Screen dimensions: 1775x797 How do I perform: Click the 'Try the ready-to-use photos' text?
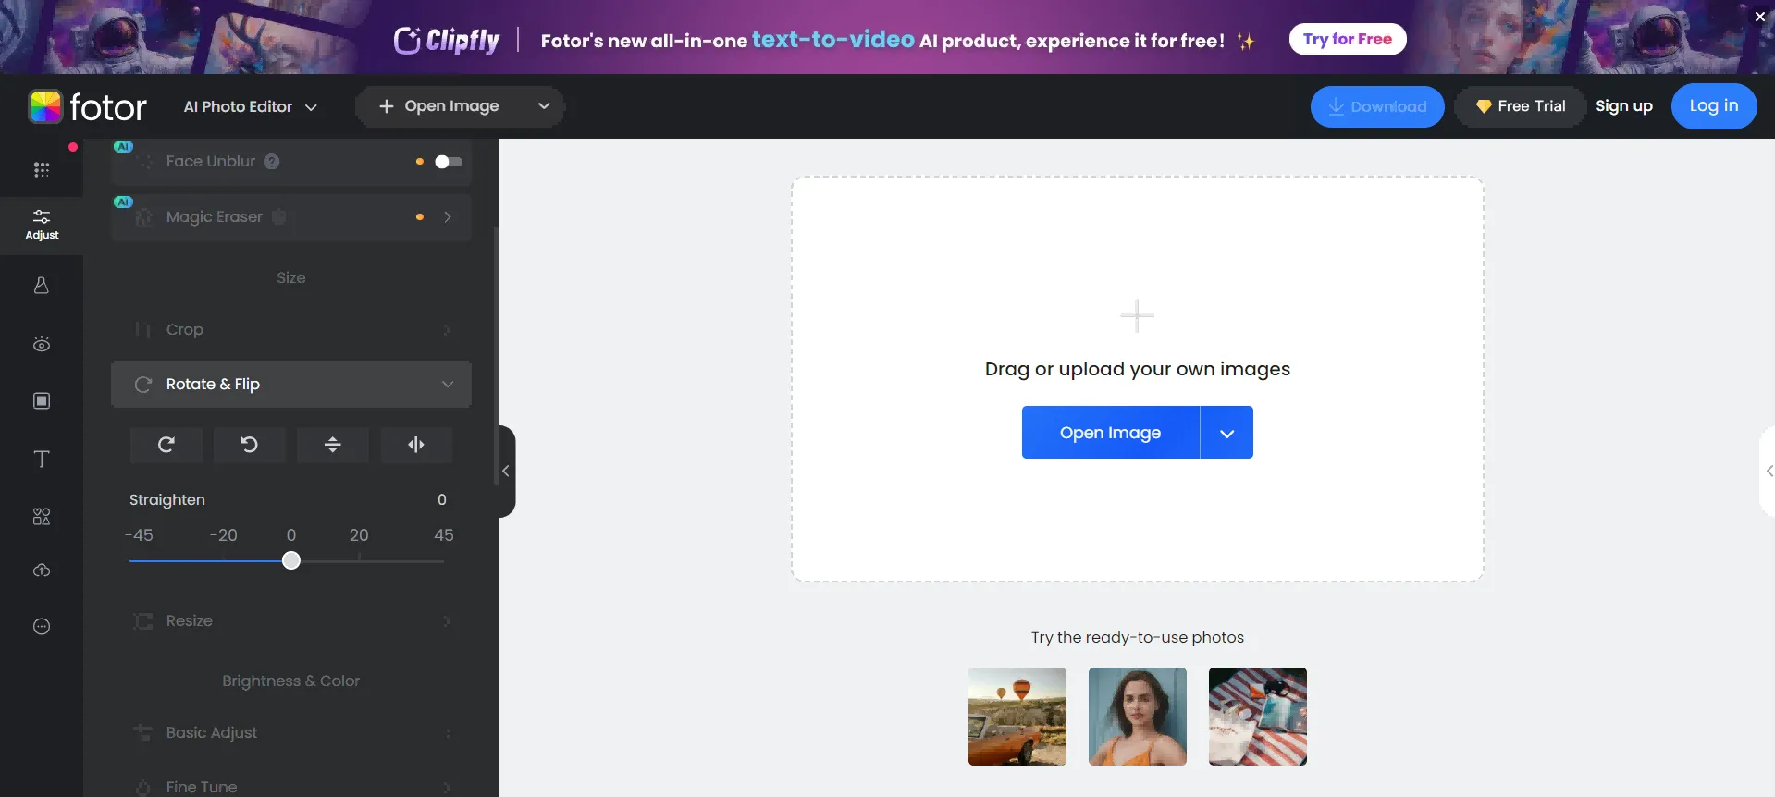click(1138, 637)
